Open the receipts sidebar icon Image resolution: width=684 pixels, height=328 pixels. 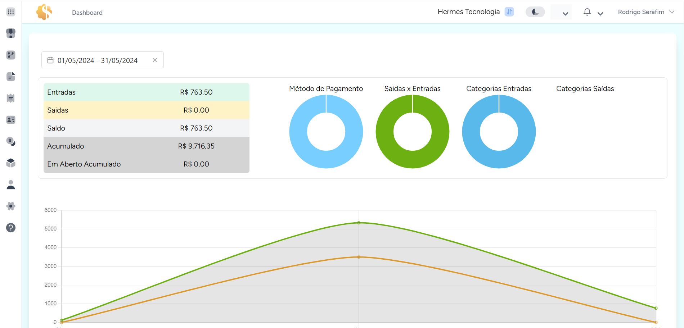pos(11,98)
